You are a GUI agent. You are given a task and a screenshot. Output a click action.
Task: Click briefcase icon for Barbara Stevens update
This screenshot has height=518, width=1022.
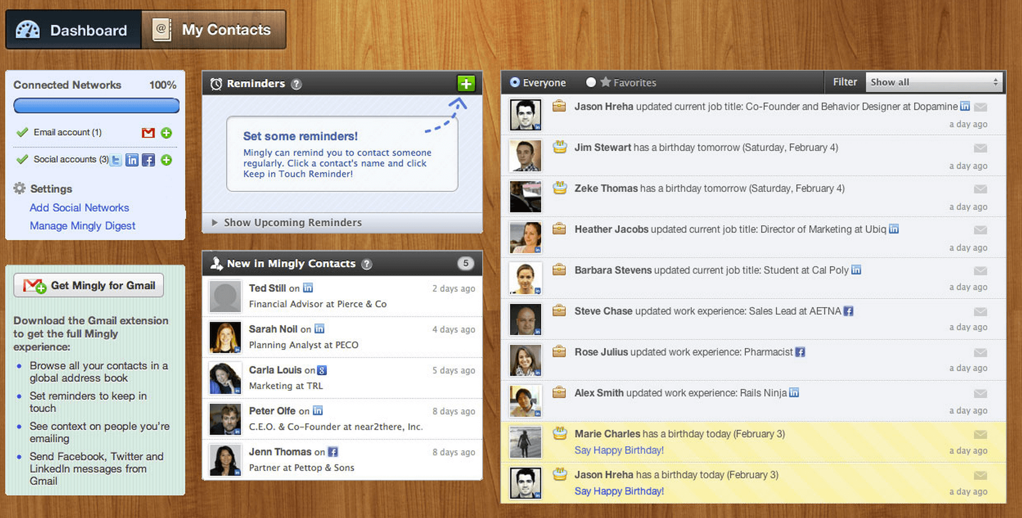pyautogui.click(x=559, y=269)
